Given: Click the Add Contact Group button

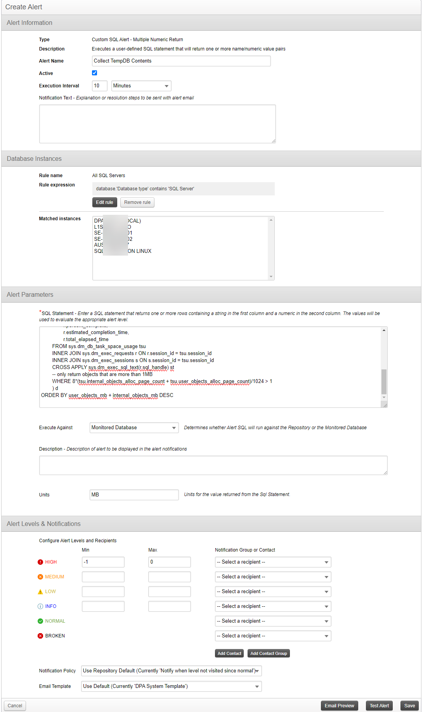Looking at the screenshot, I should click(x=269, y=653).
